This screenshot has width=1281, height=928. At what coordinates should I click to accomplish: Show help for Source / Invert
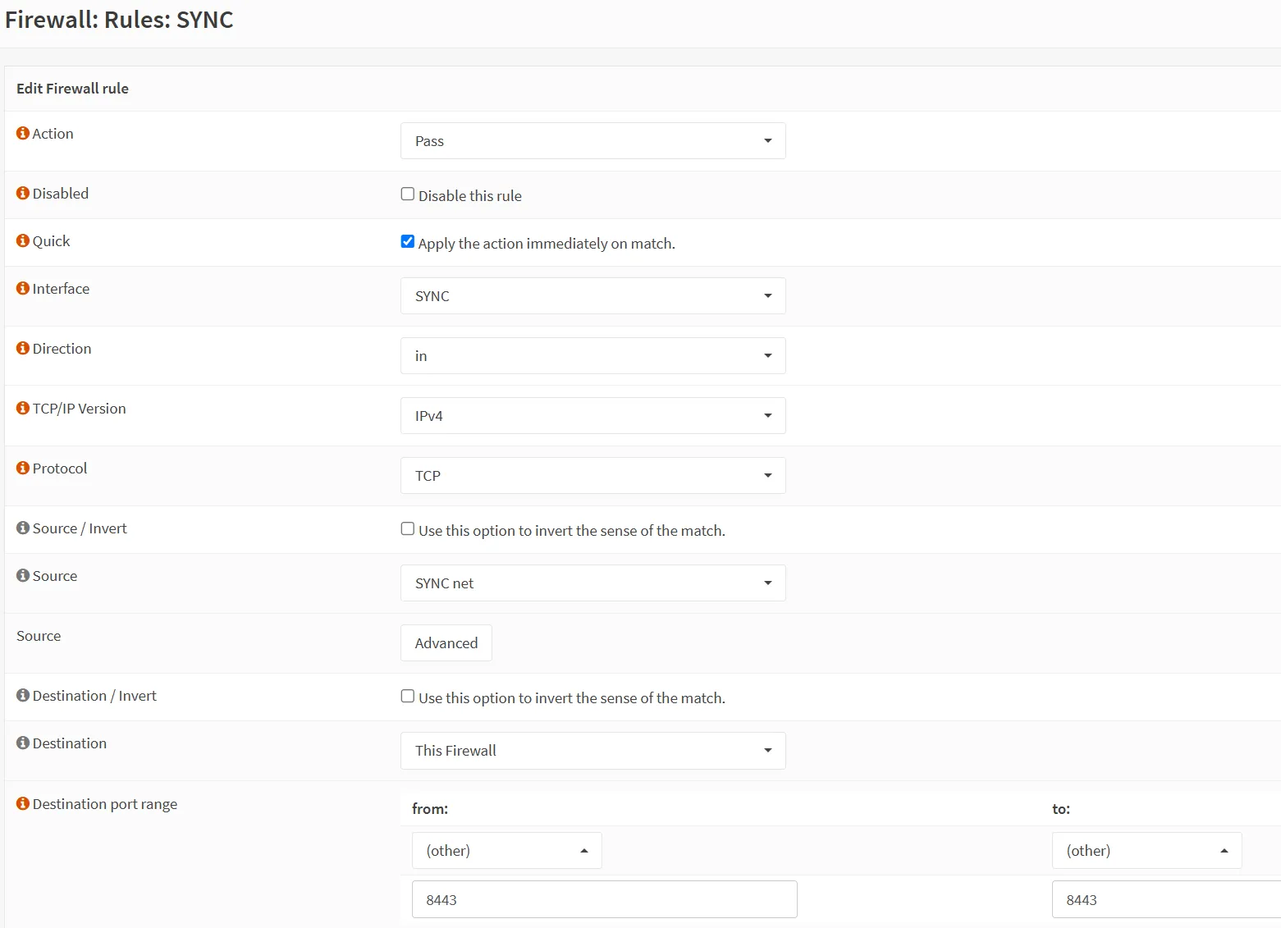(x=23, y=528)
